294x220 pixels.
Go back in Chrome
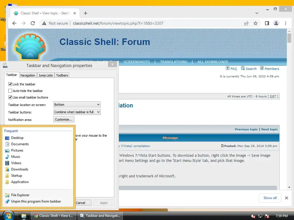click(x=14, y=23)
